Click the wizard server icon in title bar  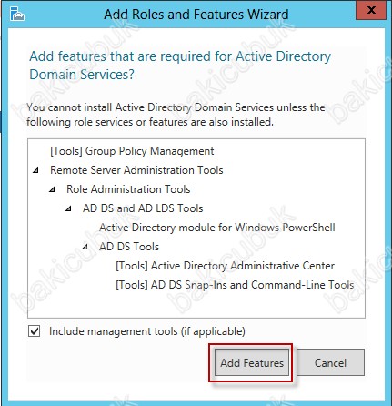coord(17,14)
